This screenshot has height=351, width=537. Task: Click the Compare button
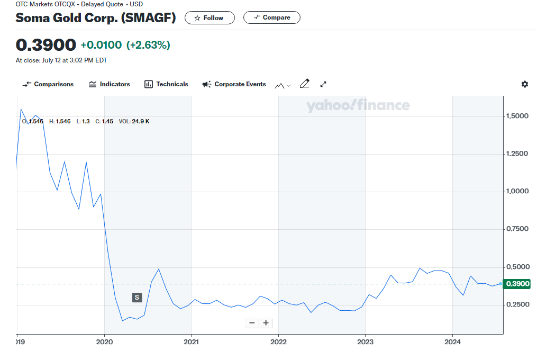271,17
